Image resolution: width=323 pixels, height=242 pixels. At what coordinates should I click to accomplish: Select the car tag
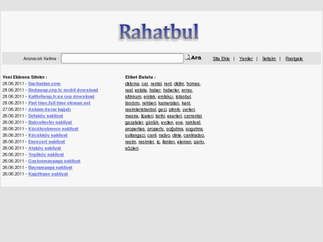(145, 83)
